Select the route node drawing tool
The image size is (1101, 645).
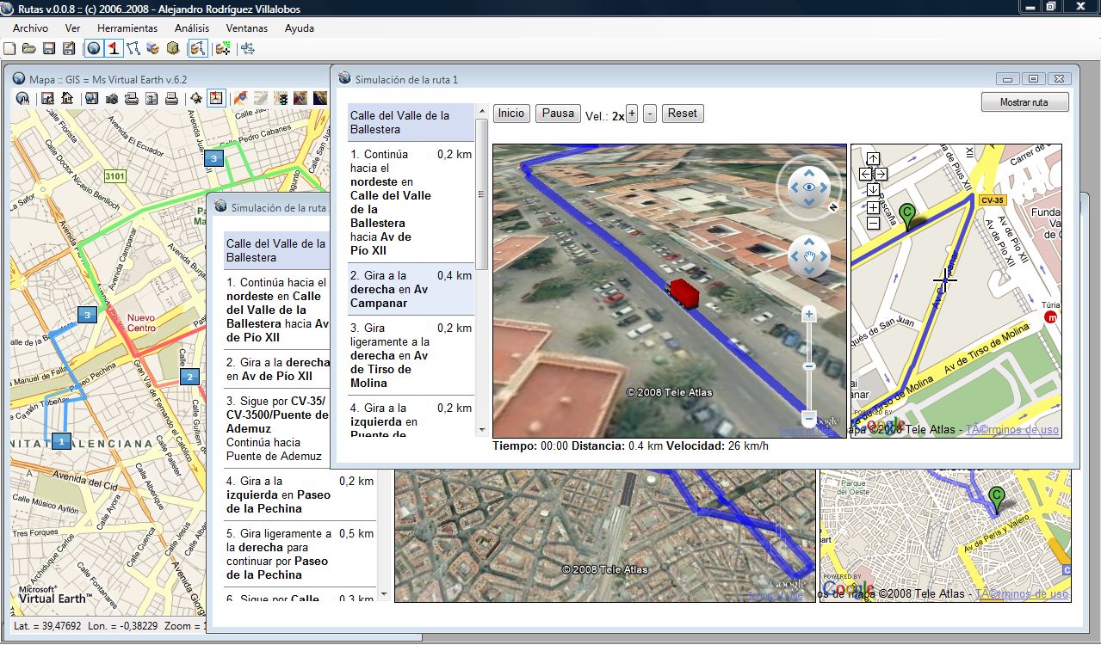tap(133, 49)
